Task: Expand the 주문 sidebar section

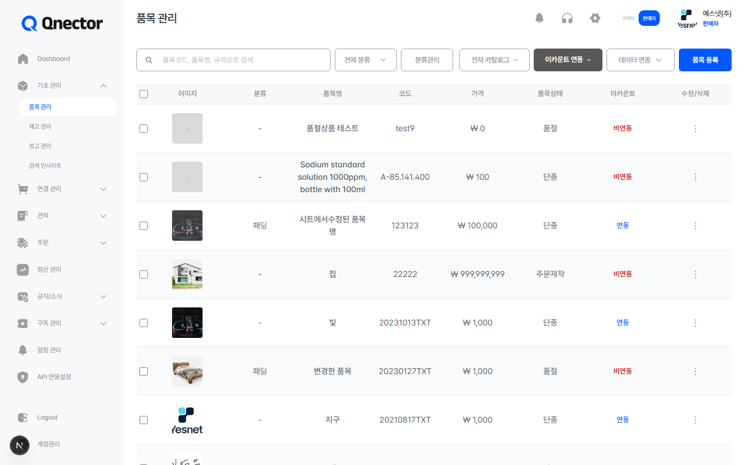Action: coord(103,243)
